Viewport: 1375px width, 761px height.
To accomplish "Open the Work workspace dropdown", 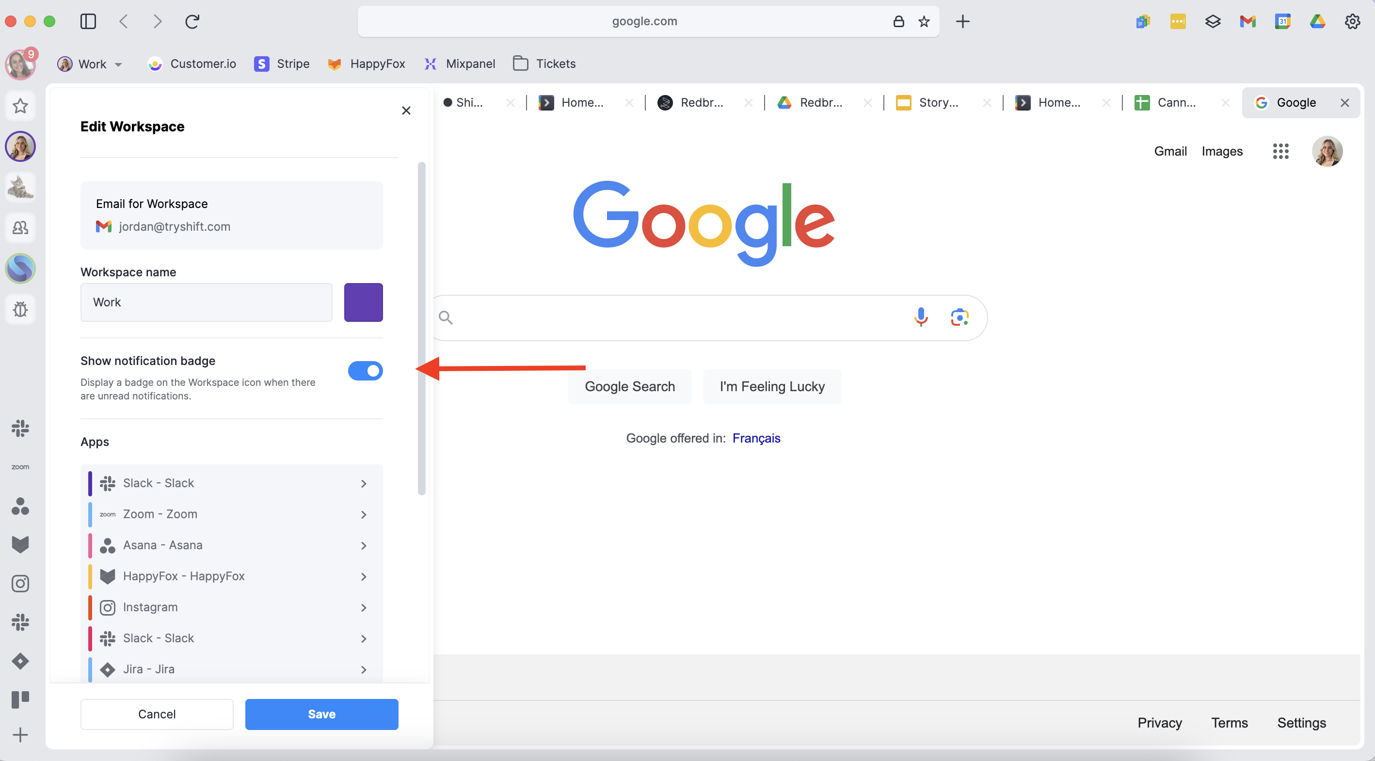I will coord(91,64).
